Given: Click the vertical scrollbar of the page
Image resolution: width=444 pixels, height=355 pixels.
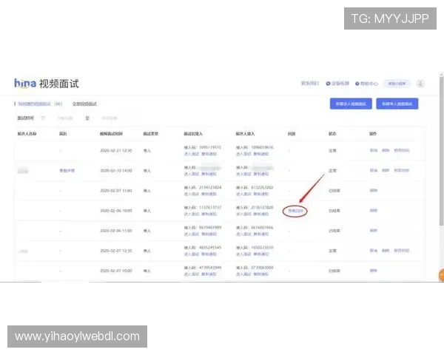Looking at the screenshot, I should click(441, 150).
